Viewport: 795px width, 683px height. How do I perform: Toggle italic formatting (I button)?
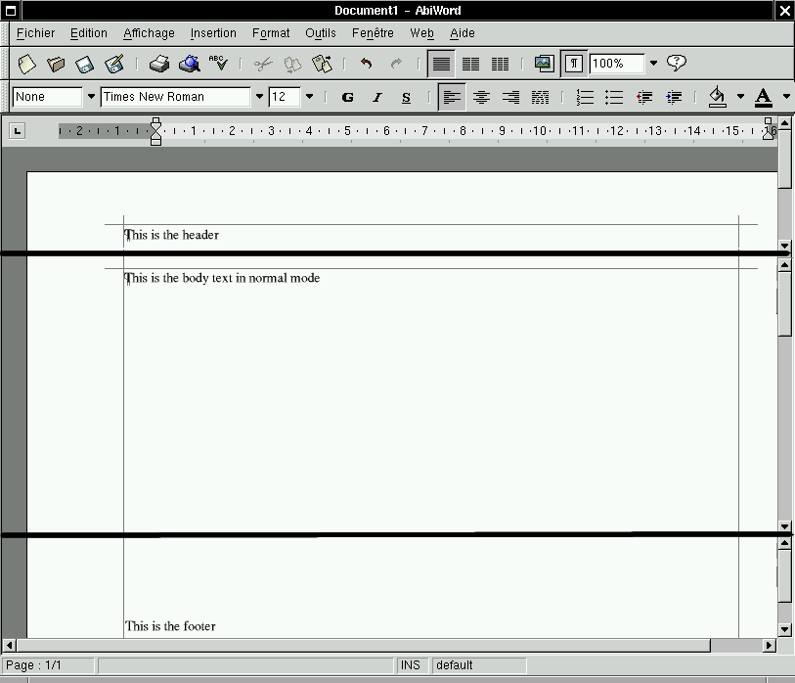376,97
